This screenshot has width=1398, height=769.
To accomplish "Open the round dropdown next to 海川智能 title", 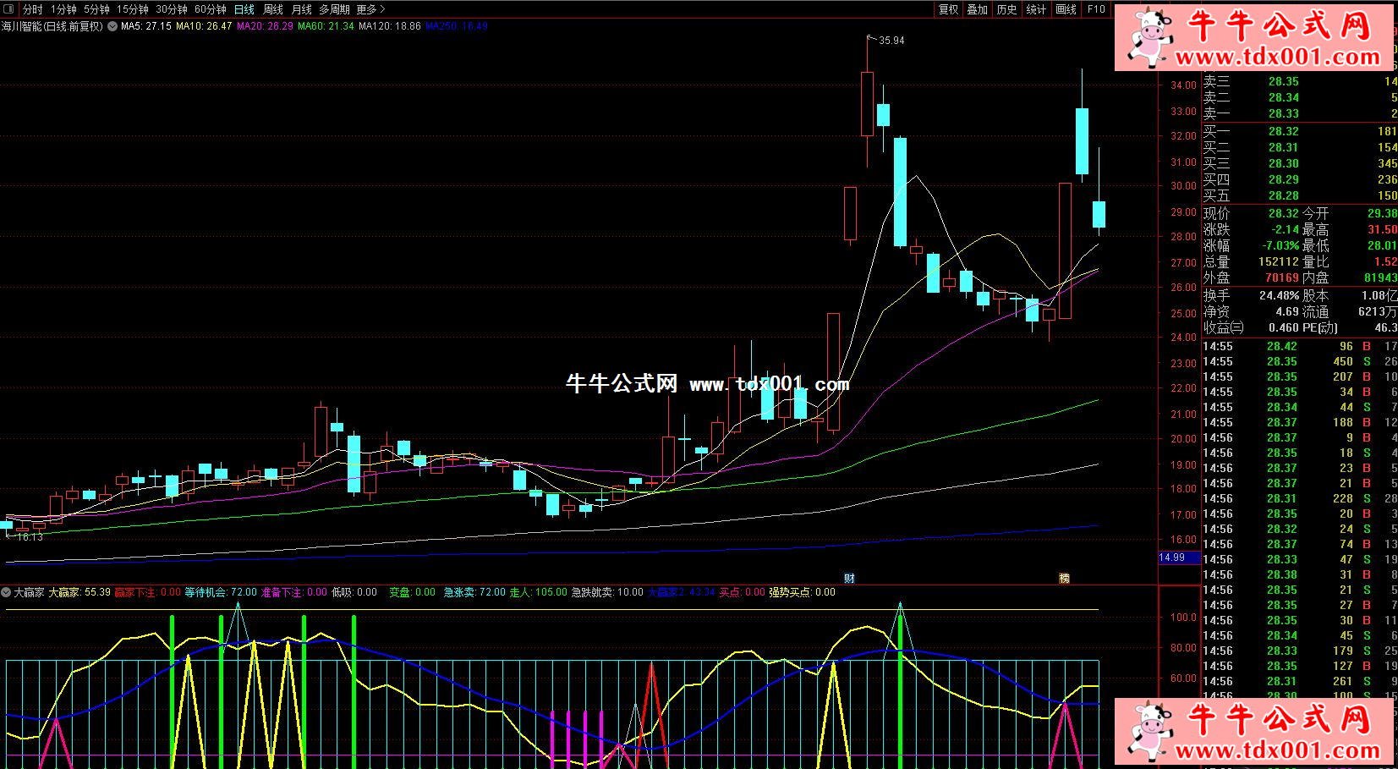I will point(112,26).
